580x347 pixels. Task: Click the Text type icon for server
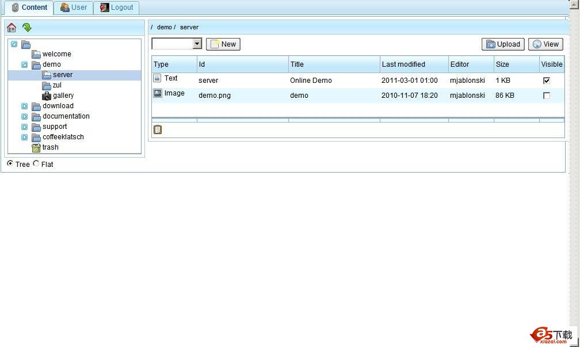(x=157, y=78)
